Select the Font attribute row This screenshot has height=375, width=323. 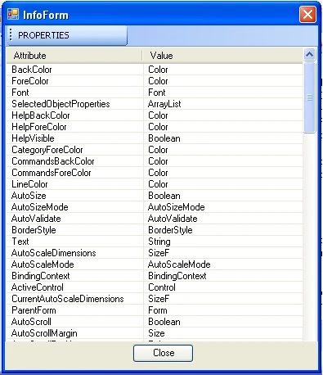(x=155, y=93)
